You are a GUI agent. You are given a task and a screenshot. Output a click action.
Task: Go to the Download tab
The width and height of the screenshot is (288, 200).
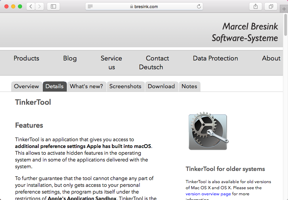(x=161, y=86)
